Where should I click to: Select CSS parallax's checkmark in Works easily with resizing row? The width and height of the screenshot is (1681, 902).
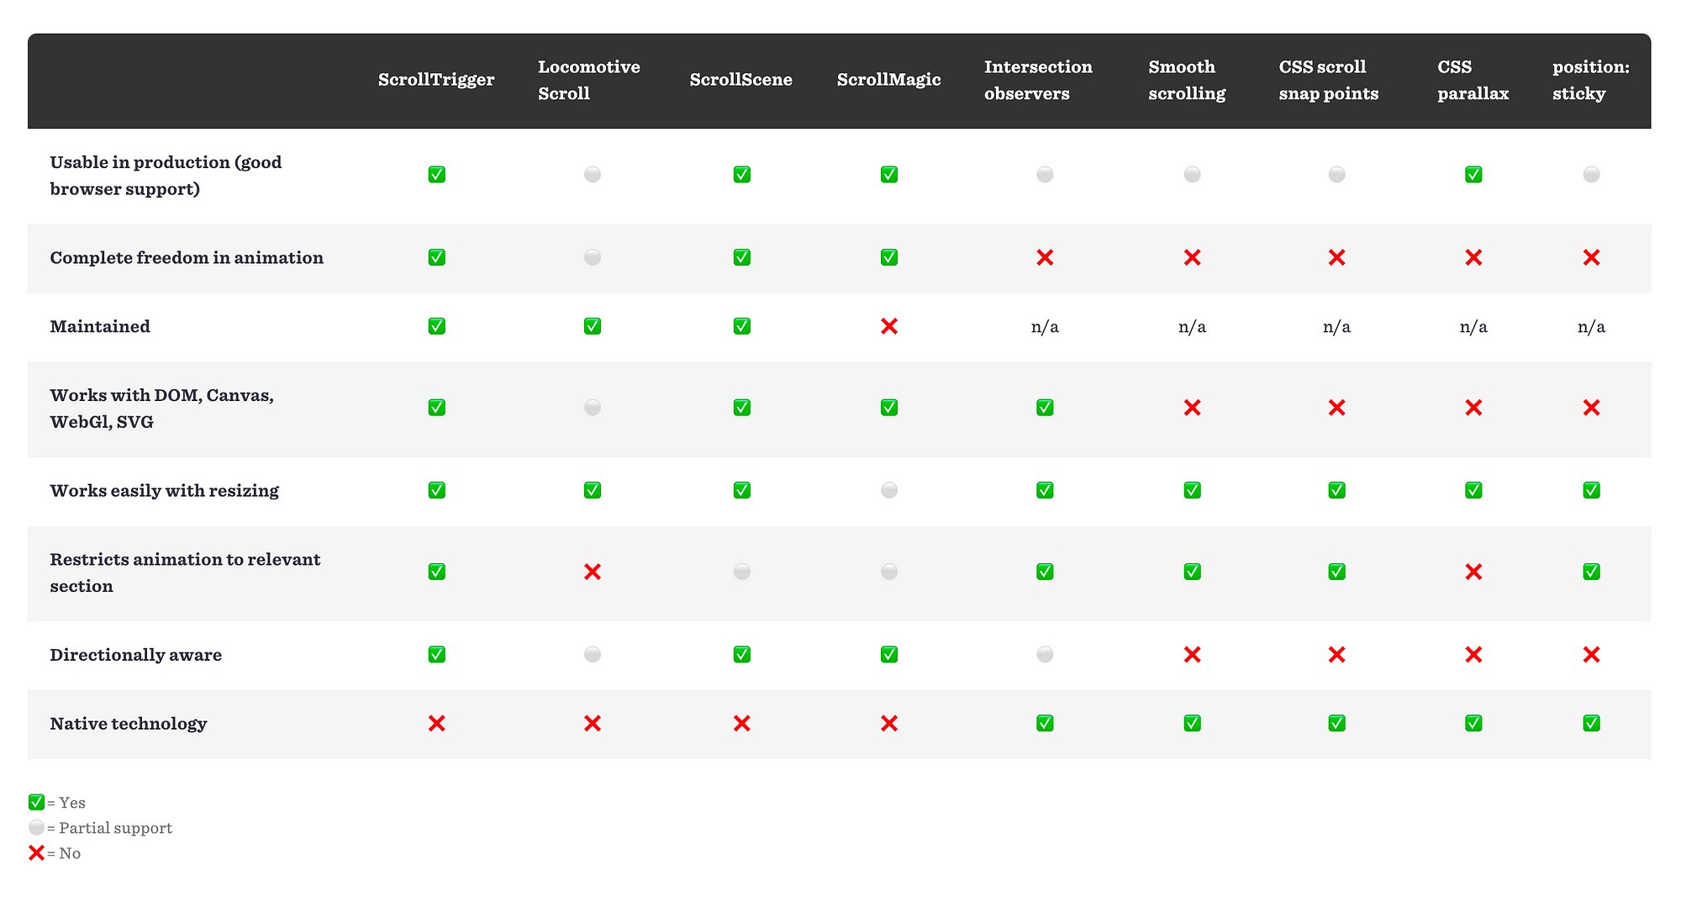[x=1473, y=490]
